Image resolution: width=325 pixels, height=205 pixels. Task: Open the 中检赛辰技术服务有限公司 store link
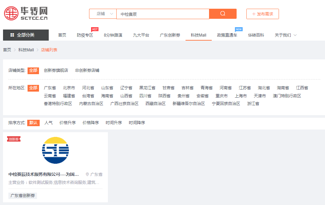click(x=44, y=174)
